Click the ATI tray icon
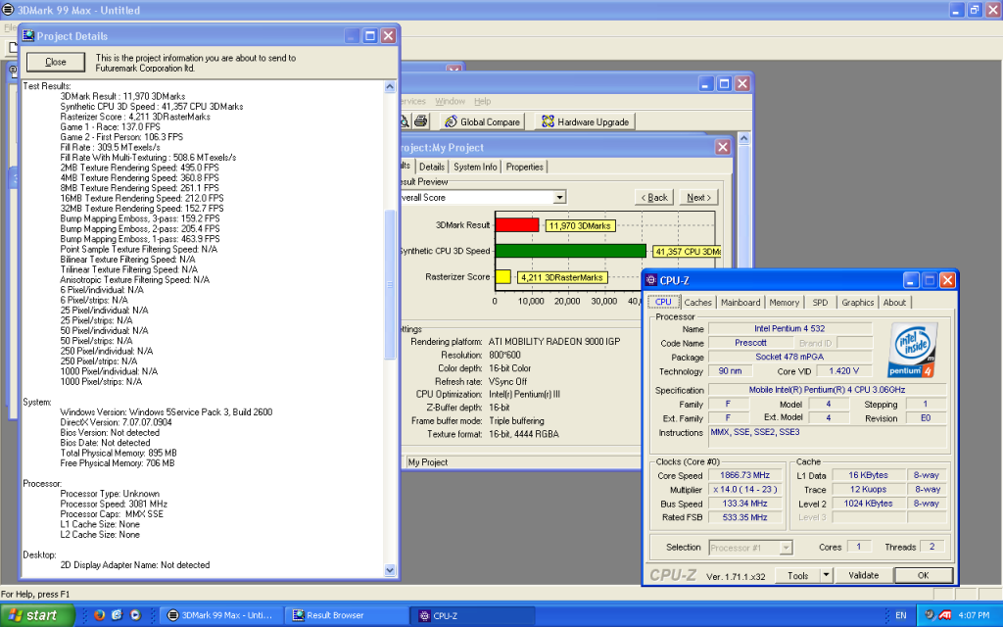The height and width of the screenshot is (627, 1003). click(944, 615)
